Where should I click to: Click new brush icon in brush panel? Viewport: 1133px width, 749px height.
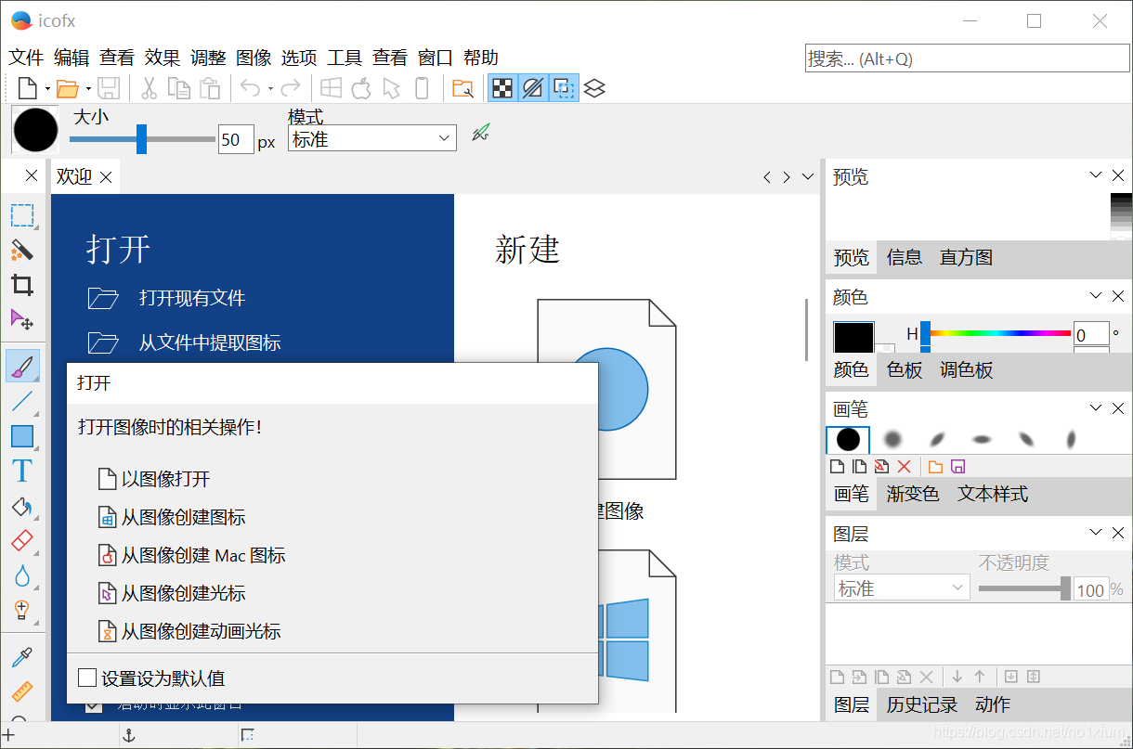837,467
